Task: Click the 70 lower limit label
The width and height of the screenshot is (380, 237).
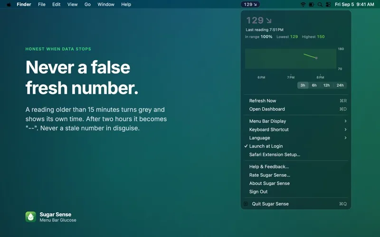Action: 340,69
